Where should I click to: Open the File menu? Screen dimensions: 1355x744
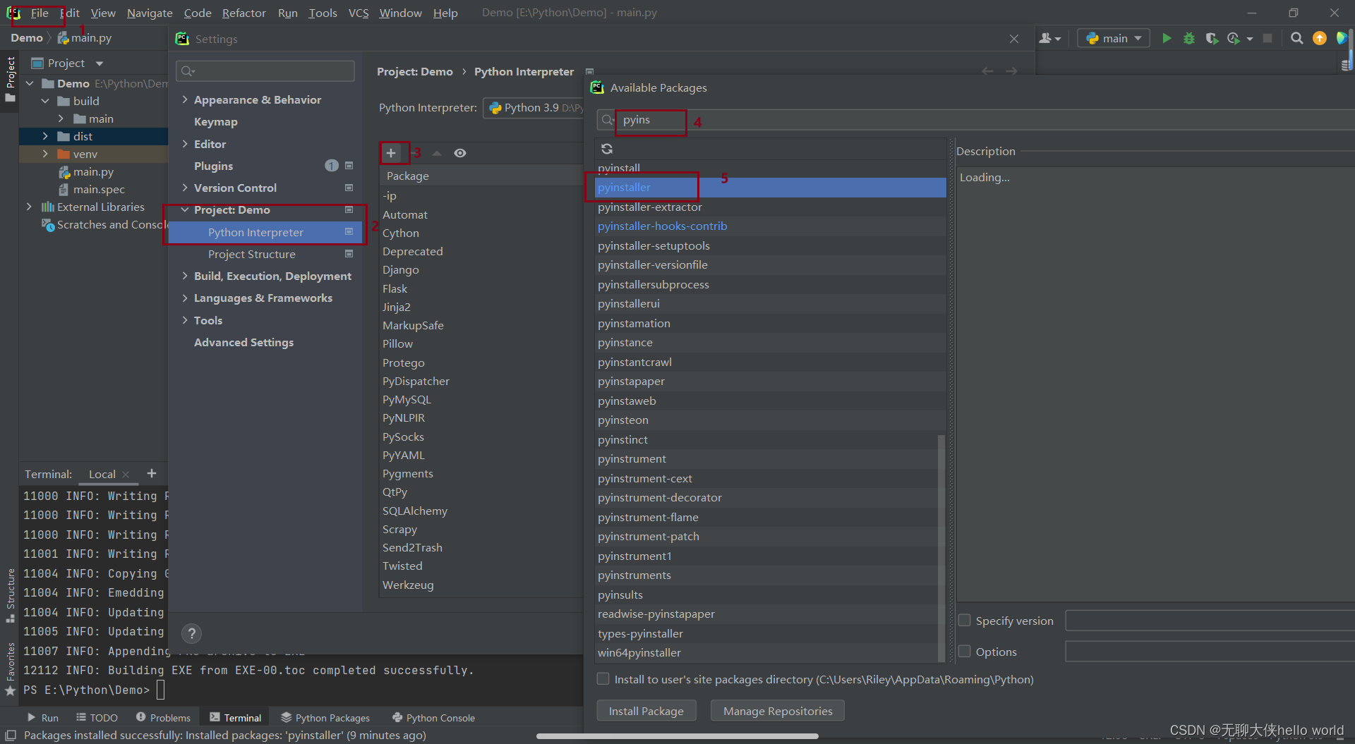(x=40, y=13)
